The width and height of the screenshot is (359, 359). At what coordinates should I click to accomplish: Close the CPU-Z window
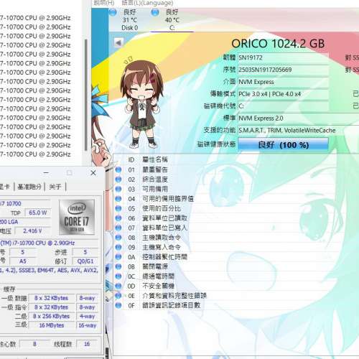tap(93, 173)
